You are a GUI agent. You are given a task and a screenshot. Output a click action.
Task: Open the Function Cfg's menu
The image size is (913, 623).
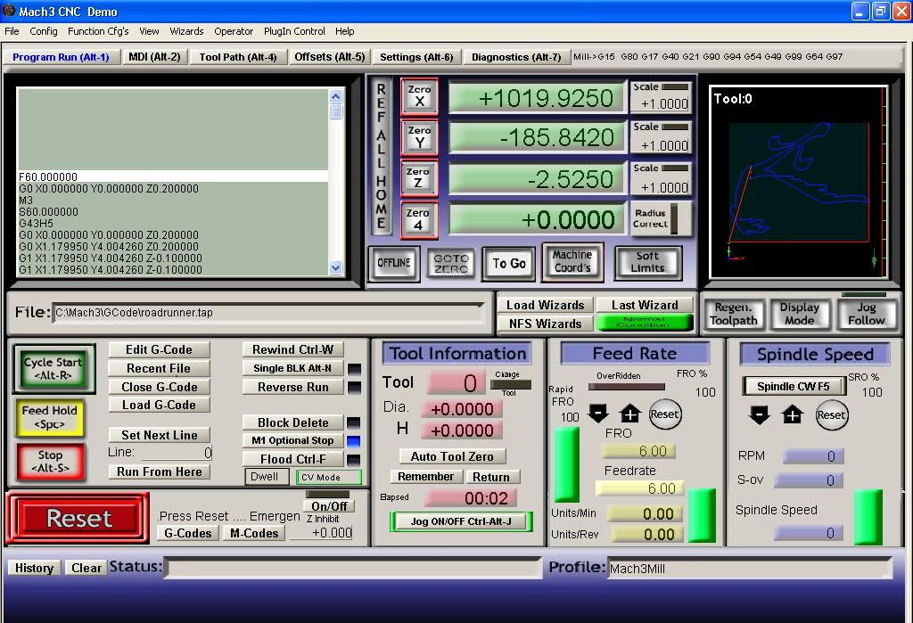98,31
